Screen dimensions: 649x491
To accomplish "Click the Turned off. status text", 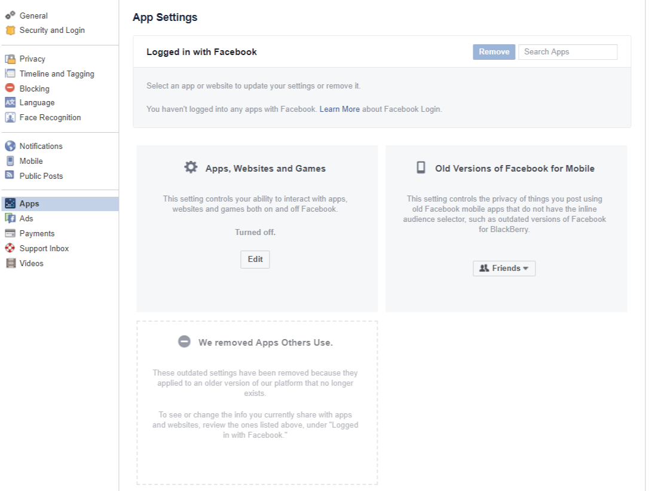I will (x=255, y=232).
